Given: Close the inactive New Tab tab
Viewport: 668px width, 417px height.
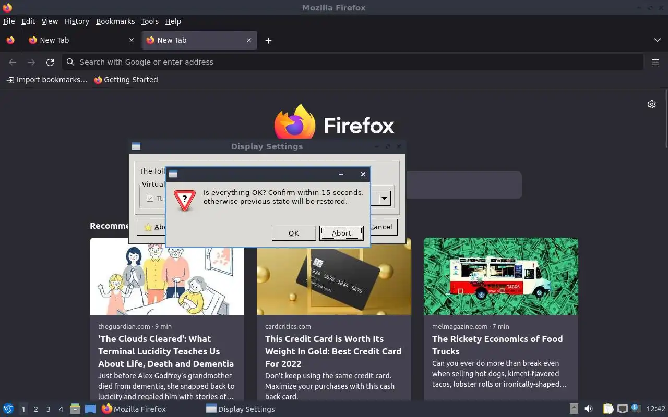Looking at the screenshot, I should (132, 40).
